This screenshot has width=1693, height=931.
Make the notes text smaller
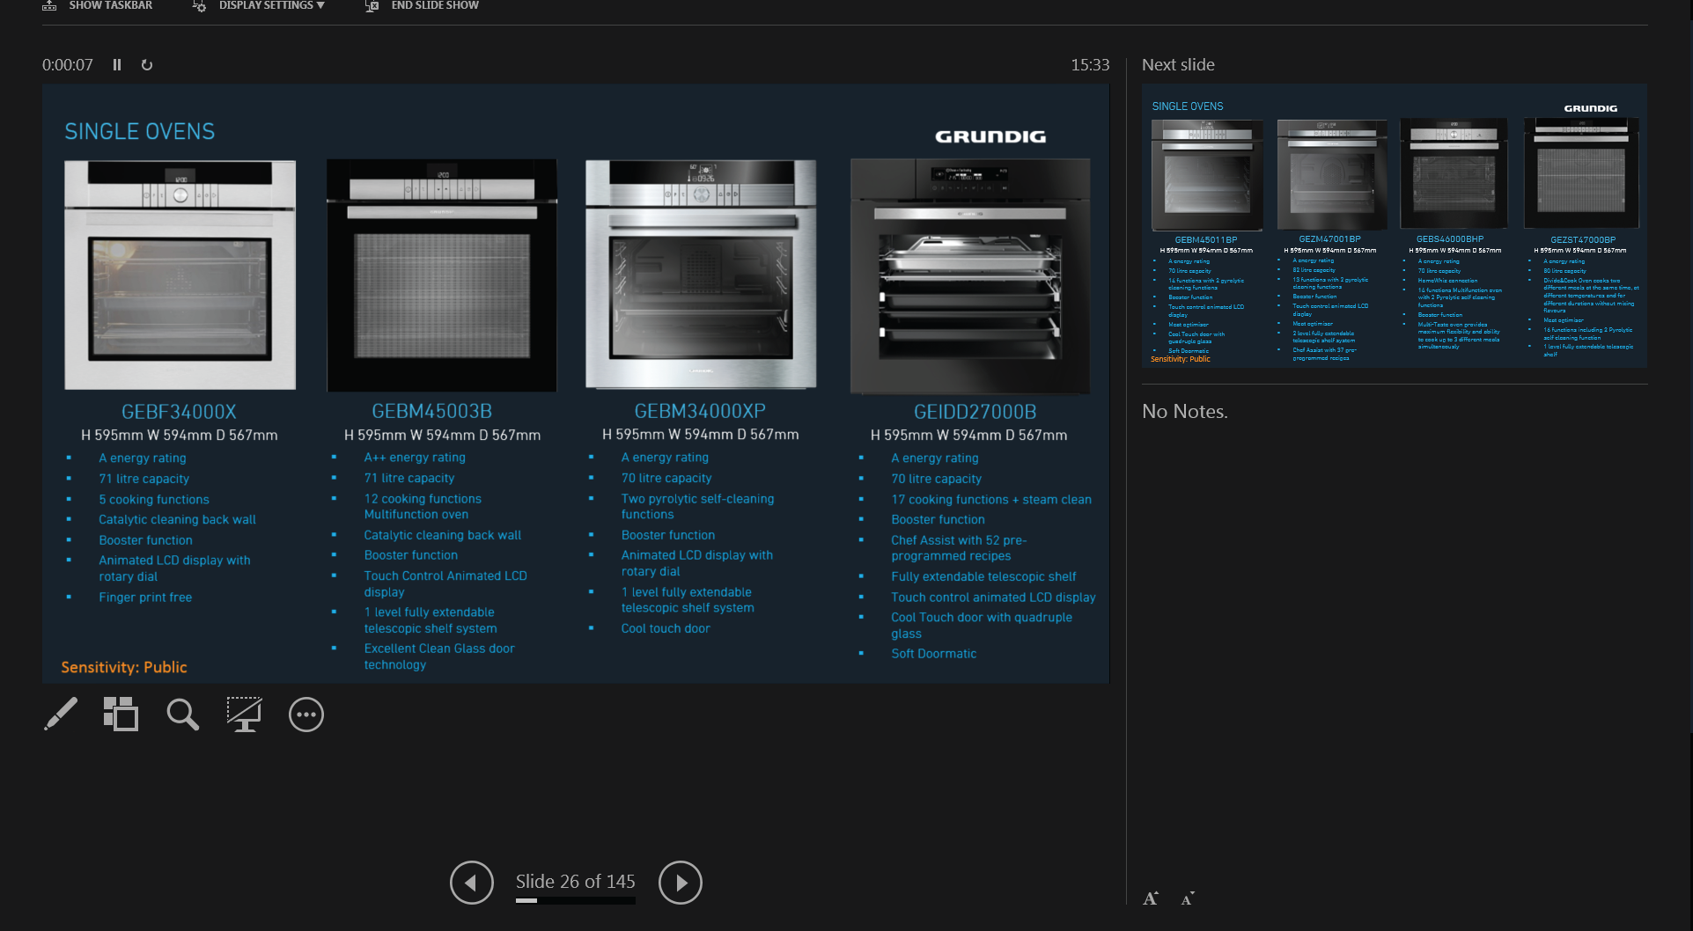(x=1188, y=898)
